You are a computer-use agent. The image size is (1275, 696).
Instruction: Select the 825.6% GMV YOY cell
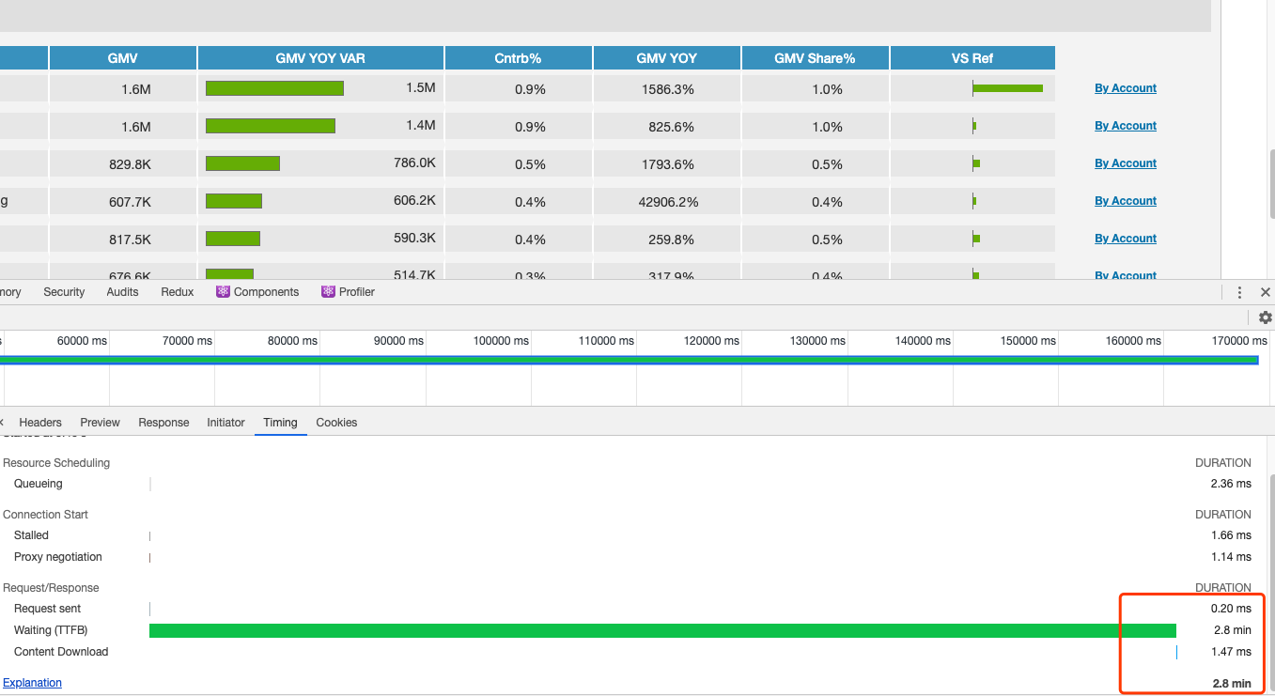pyautogui.click(x=667, y=127)
